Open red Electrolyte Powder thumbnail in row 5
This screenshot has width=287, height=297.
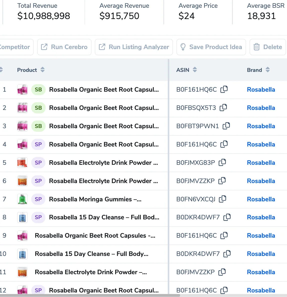[x=22, y=163]
